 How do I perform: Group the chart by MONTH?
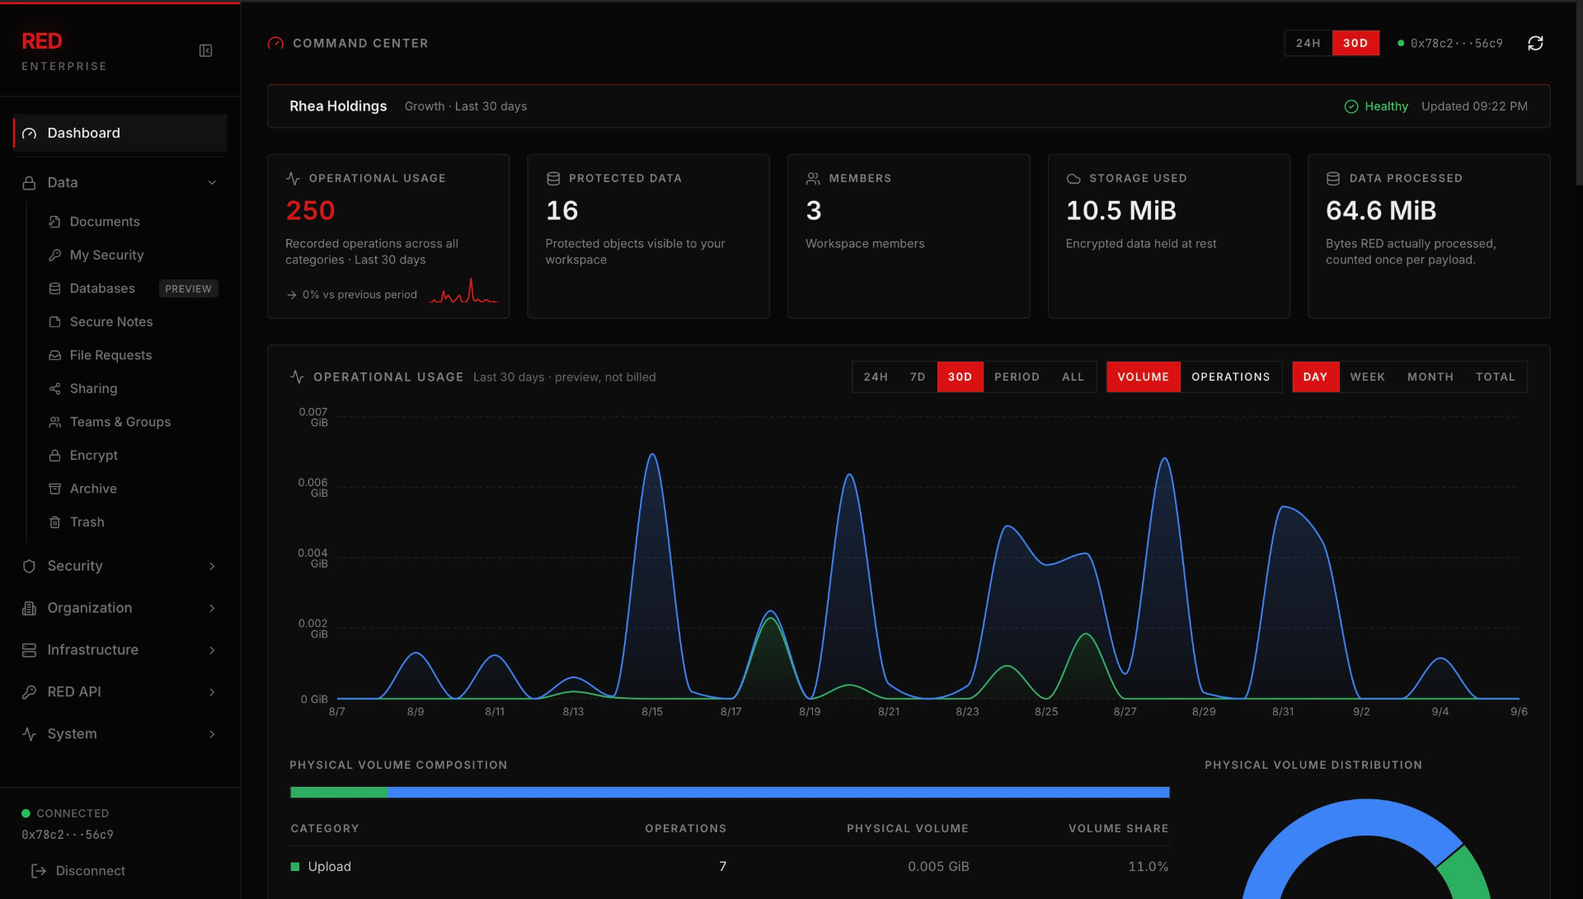1430,377
